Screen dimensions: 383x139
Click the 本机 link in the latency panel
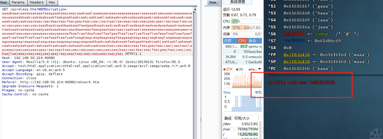click(x=258, y=92)
